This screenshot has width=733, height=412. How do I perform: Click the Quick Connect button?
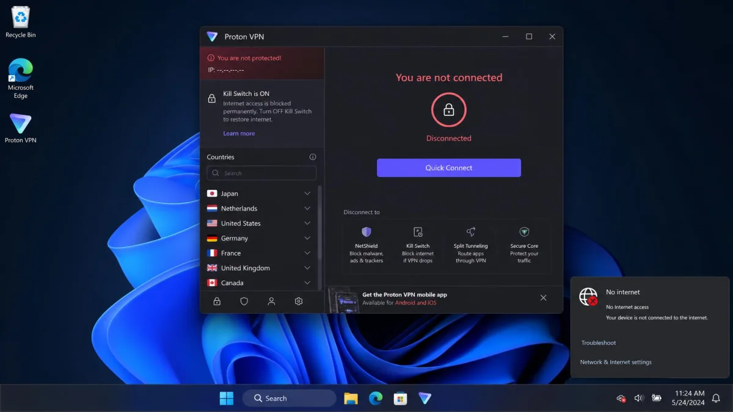coord(449,168)
